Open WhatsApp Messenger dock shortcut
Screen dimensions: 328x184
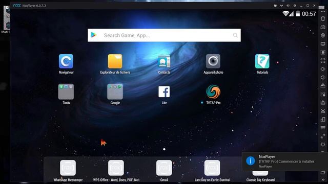click(68, 168)
